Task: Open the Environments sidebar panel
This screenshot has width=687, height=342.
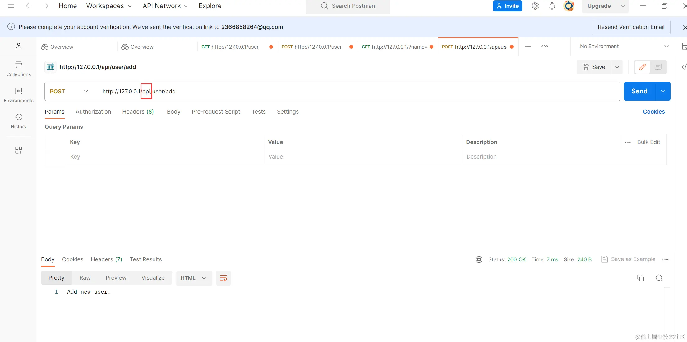Action: [x=19, y=95]
